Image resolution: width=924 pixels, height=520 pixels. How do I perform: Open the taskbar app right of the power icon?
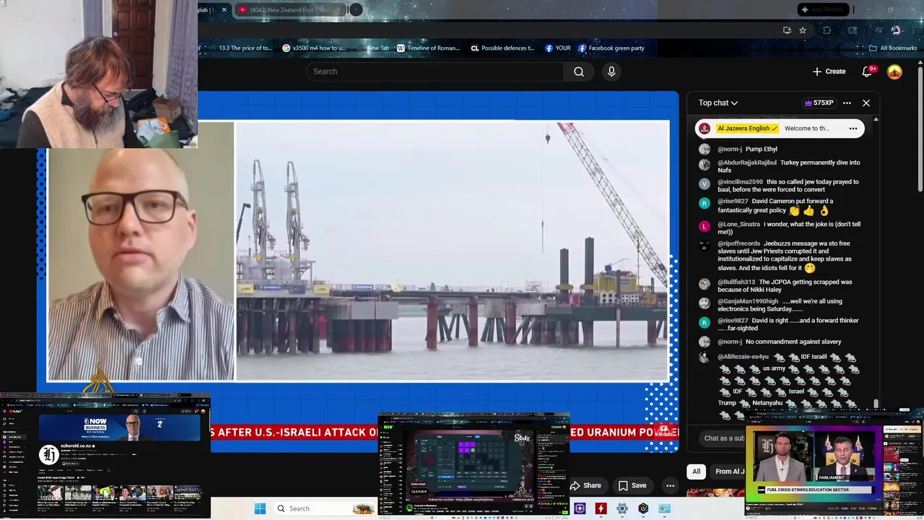pos(665,508)
